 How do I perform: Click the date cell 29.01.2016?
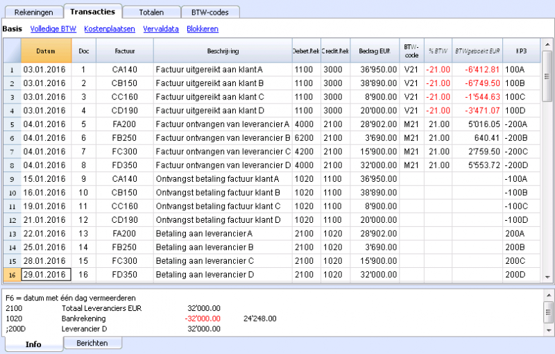(46, 275)
